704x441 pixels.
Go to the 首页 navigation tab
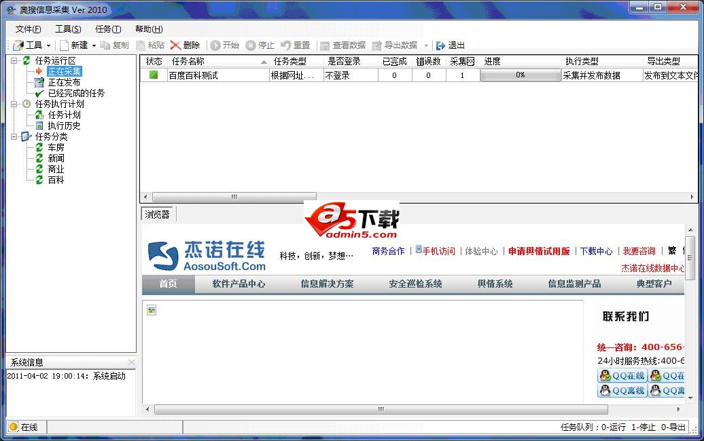[169, 284]
